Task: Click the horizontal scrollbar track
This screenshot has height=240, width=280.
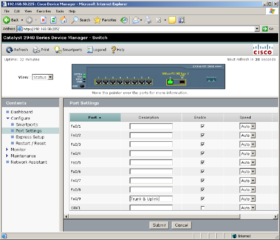Action: [256, 216]
